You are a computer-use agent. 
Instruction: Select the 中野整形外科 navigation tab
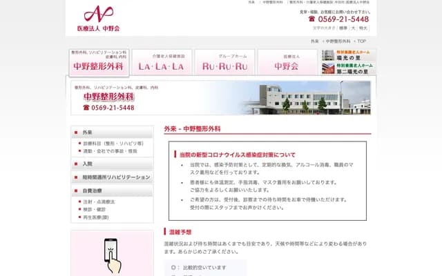[x=99, y=63]
